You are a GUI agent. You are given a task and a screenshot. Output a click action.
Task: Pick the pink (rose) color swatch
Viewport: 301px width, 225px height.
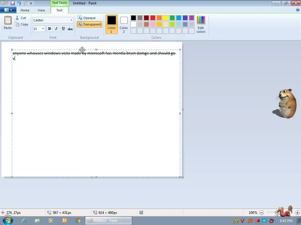coord(153,24)
